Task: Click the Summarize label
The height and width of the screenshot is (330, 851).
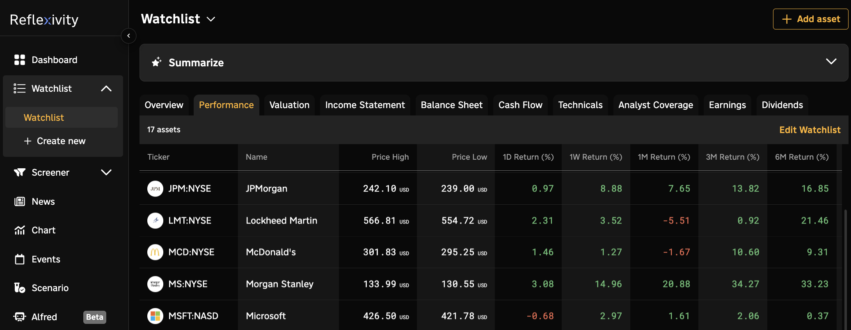Action: click(x=196, y=63)
